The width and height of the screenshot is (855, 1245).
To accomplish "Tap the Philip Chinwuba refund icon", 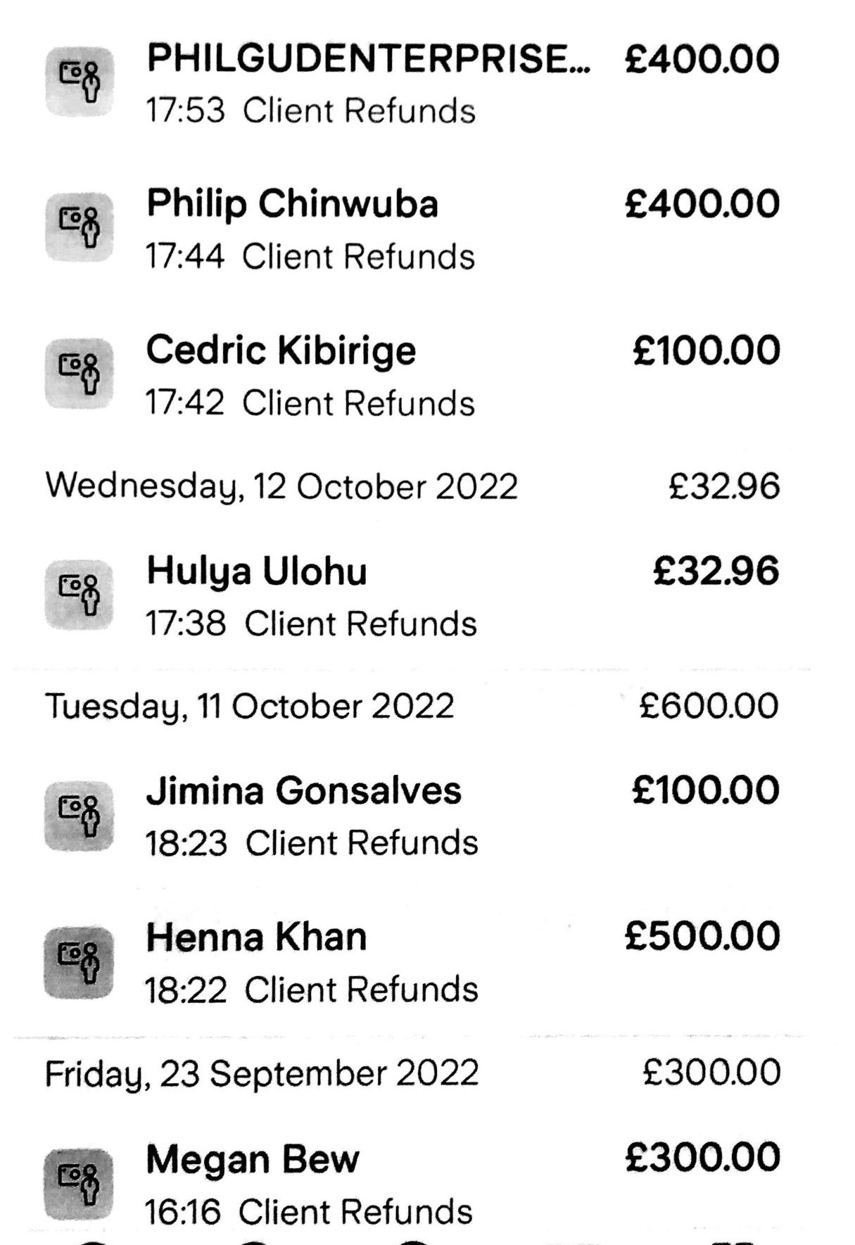I will tap(79, 227).
